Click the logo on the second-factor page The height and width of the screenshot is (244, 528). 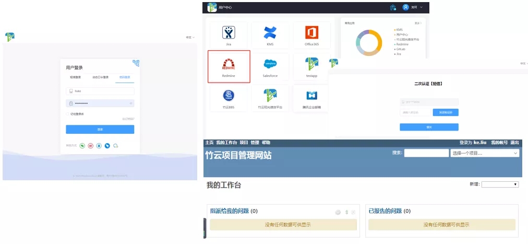coord(334,63)
